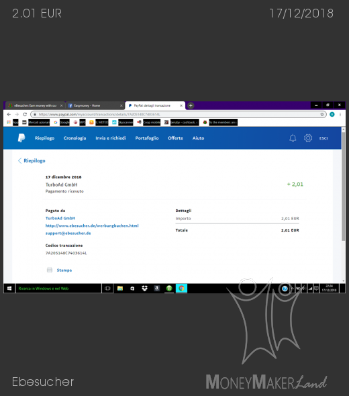Click the browser forward arrow

point(17,114)
